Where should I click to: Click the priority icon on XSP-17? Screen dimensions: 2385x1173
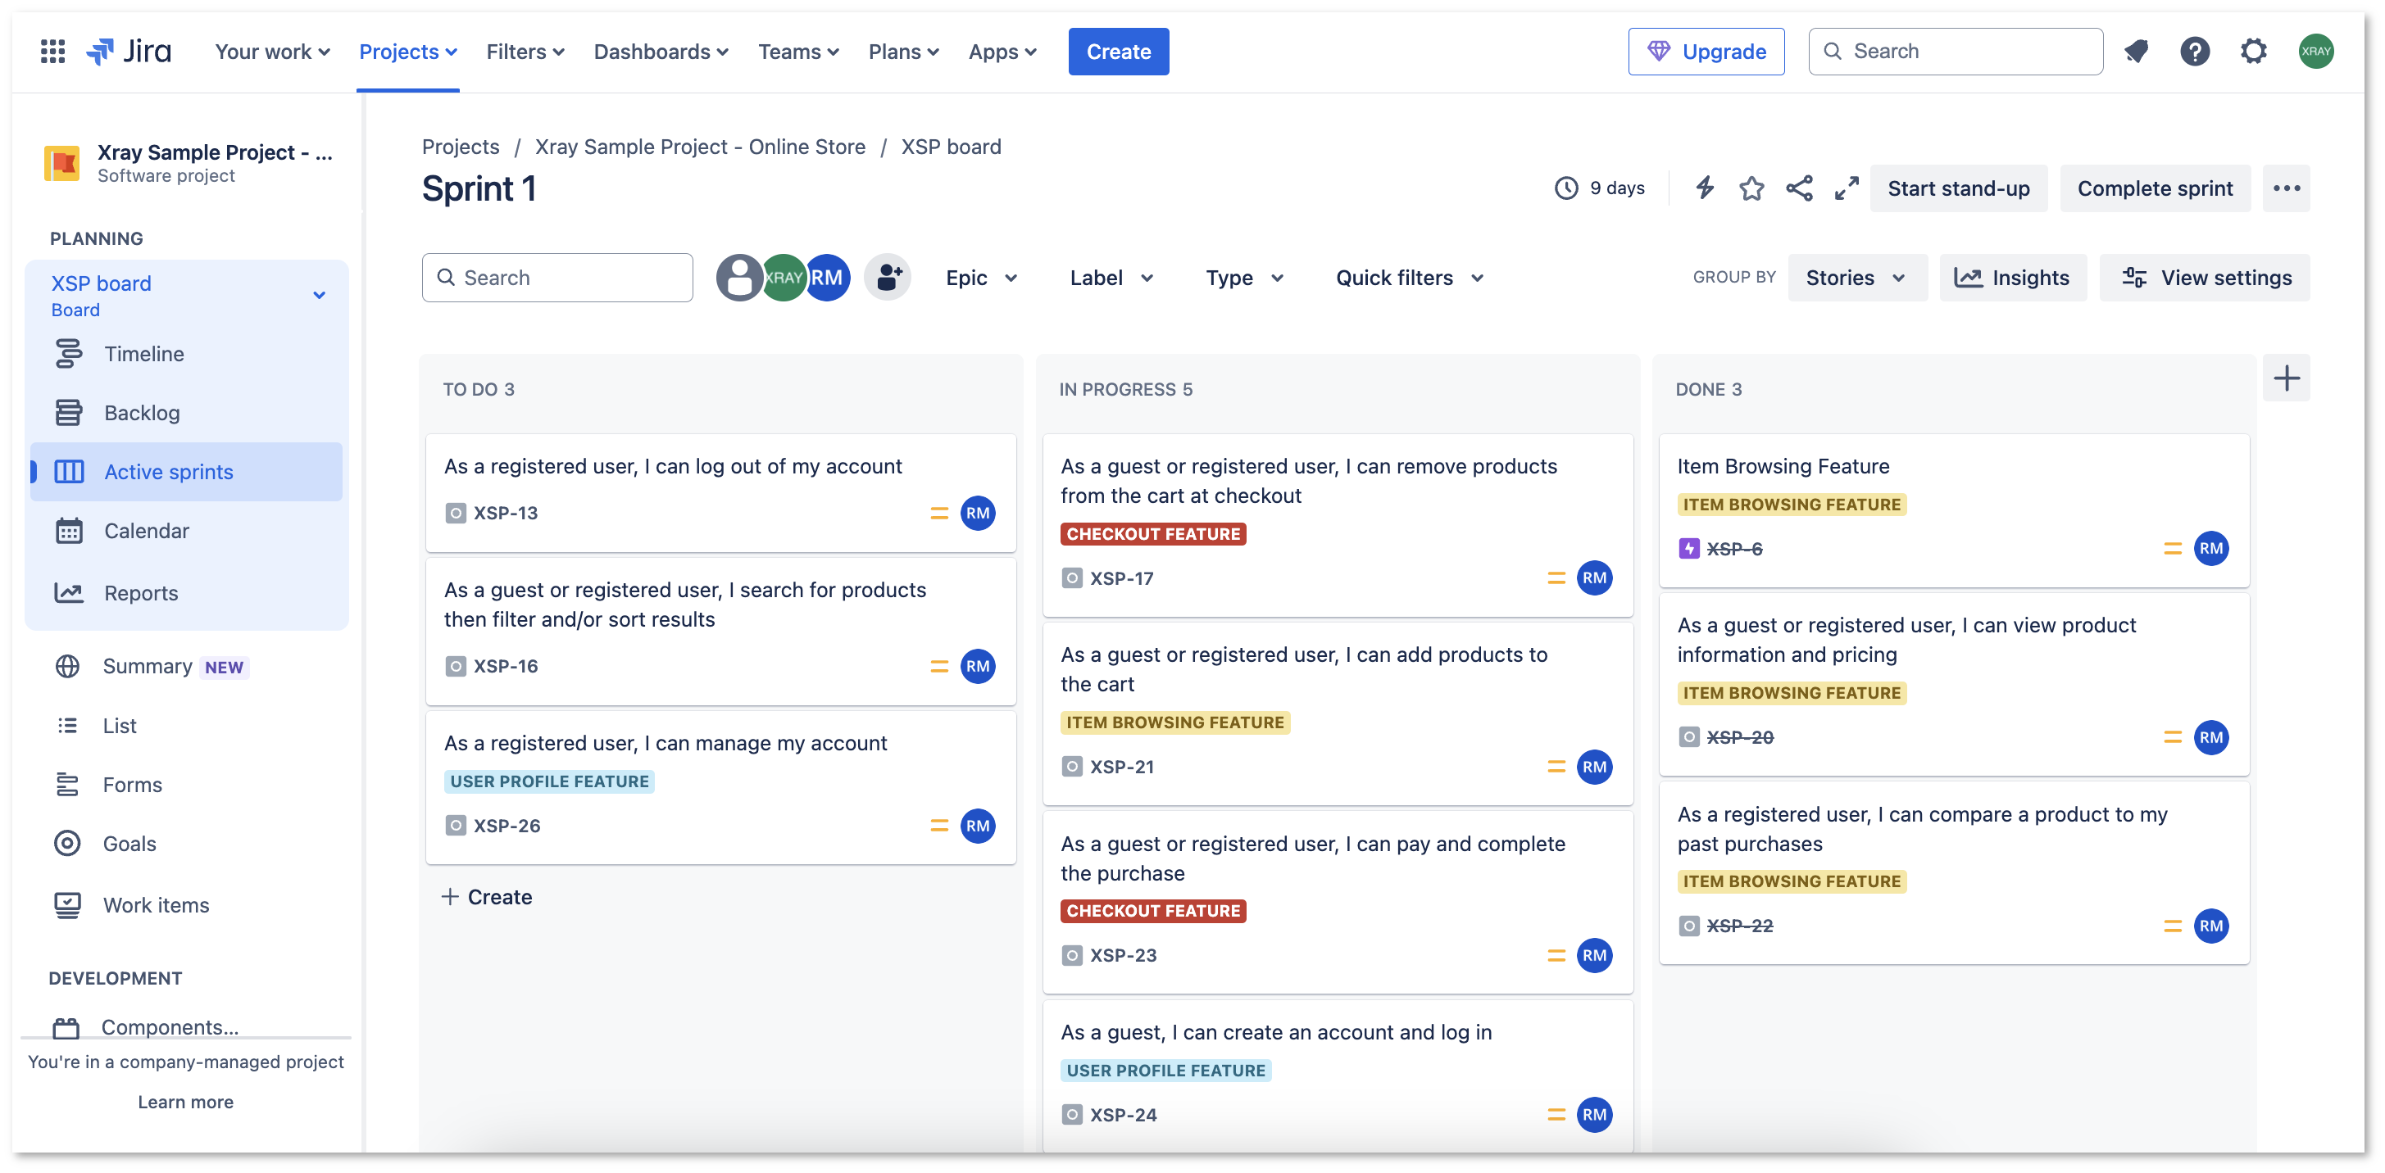(1556, 578)
